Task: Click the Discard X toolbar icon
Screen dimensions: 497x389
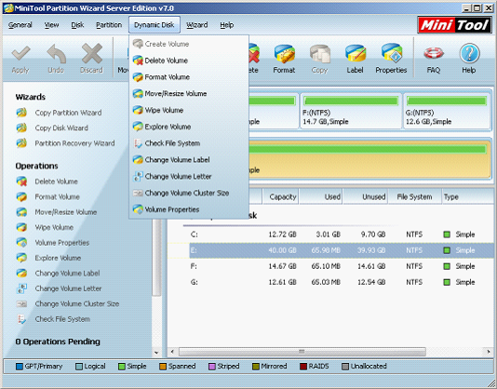Action: [91, 53]
